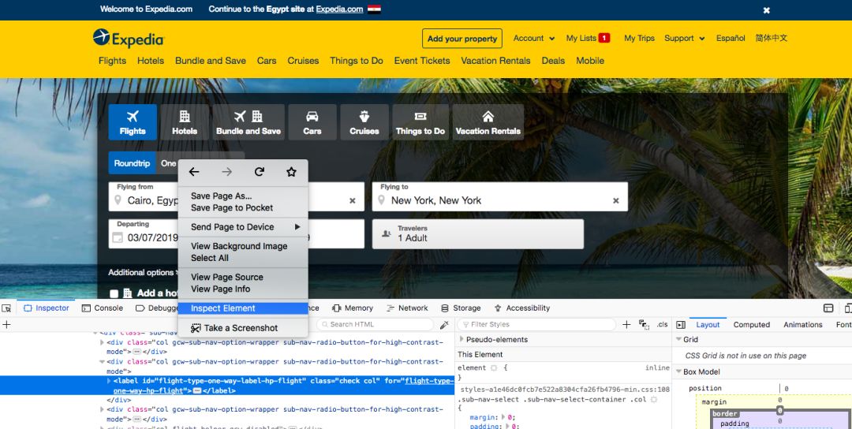Viewport: 852px width, 429px height.
Task: Go back using context menu arrow
Action: coord(194,172)
